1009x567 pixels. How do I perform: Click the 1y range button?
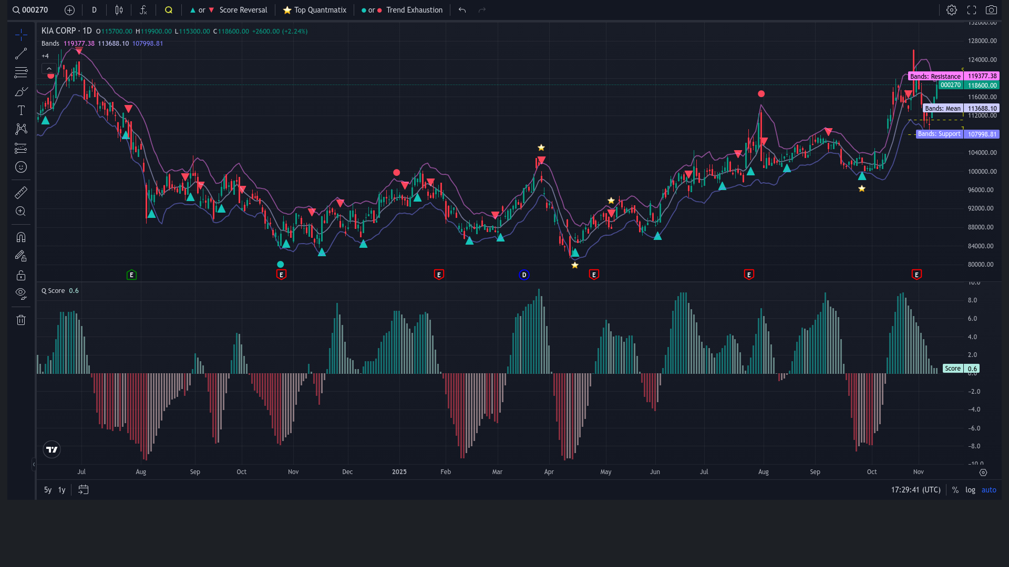(x=61, y=490)
